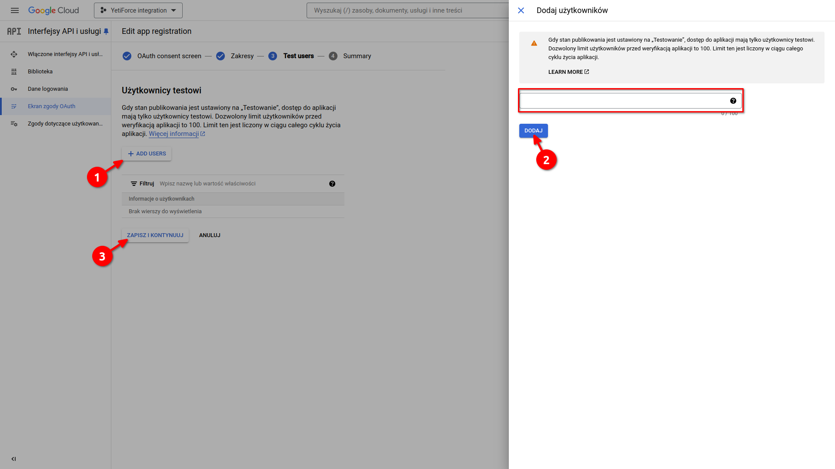The image size is (835, 469).
Task: Click the Użytkownicy testowi heading
Action: click(x=161, y=90)
